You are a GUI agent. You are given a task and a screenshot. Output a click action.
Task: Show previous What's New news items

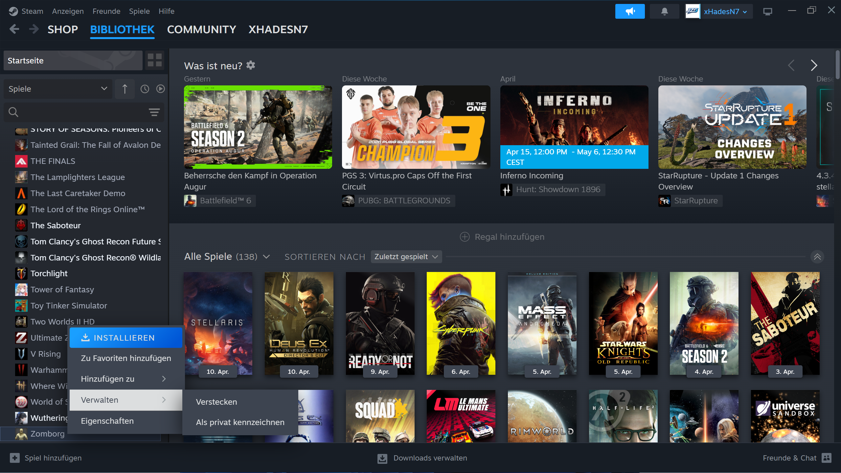click(x=791, y=65)
